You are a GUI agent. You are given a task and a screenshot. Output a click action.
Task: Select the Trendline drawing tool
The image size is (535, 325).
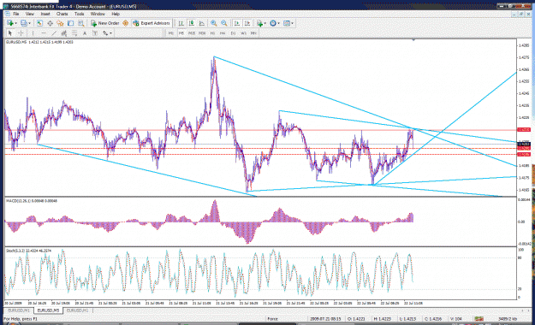54,33
